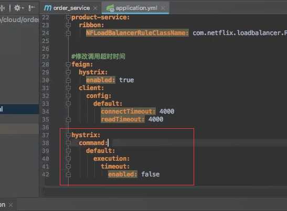287x211 pixels.
Task: Click the timeout key on line 41
Action: point(115,166)
